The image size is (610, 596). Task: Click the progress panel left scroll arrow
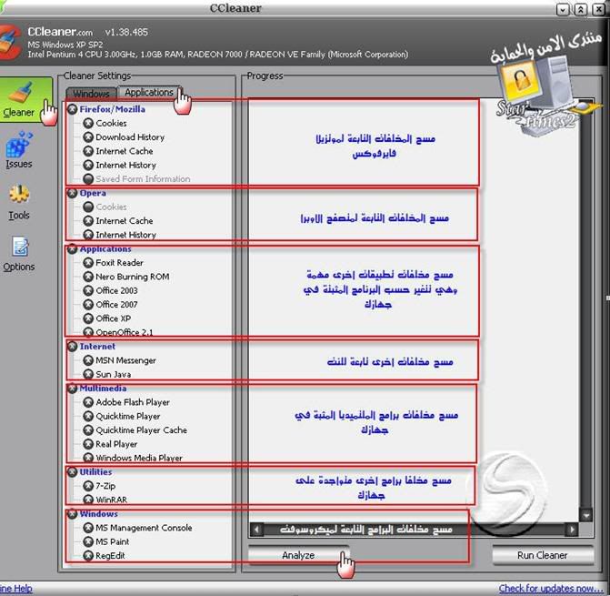point(256,530)
